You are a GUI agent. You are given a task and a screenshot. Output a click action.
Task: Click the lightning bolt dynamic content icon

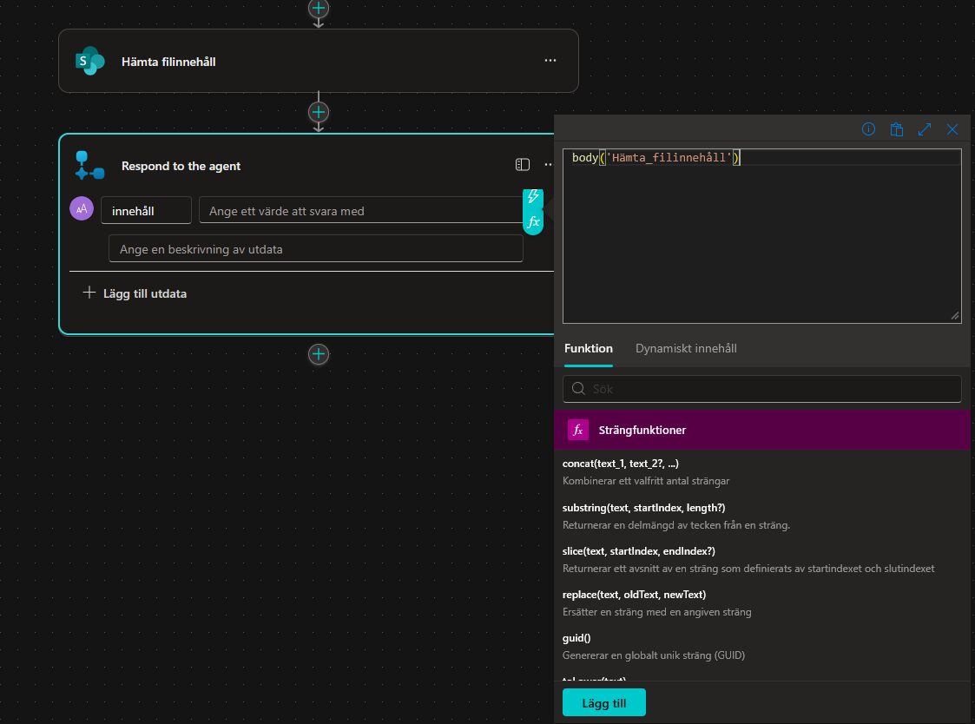533,197
